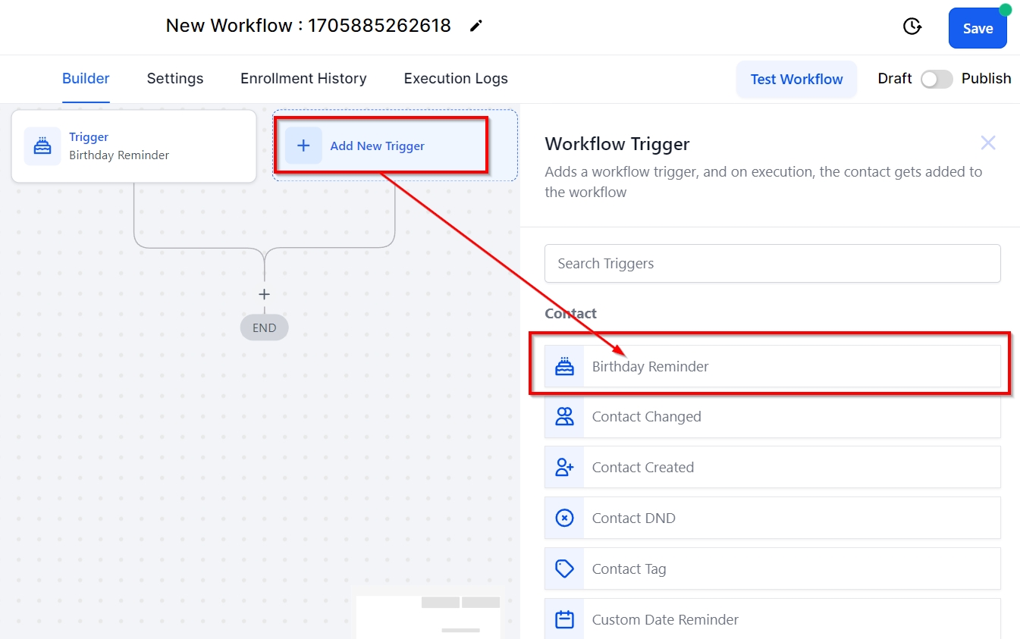This screenshot has width=1020, height=639.
Task: Switch to the Settings tab
Action: tap(175, 79)
